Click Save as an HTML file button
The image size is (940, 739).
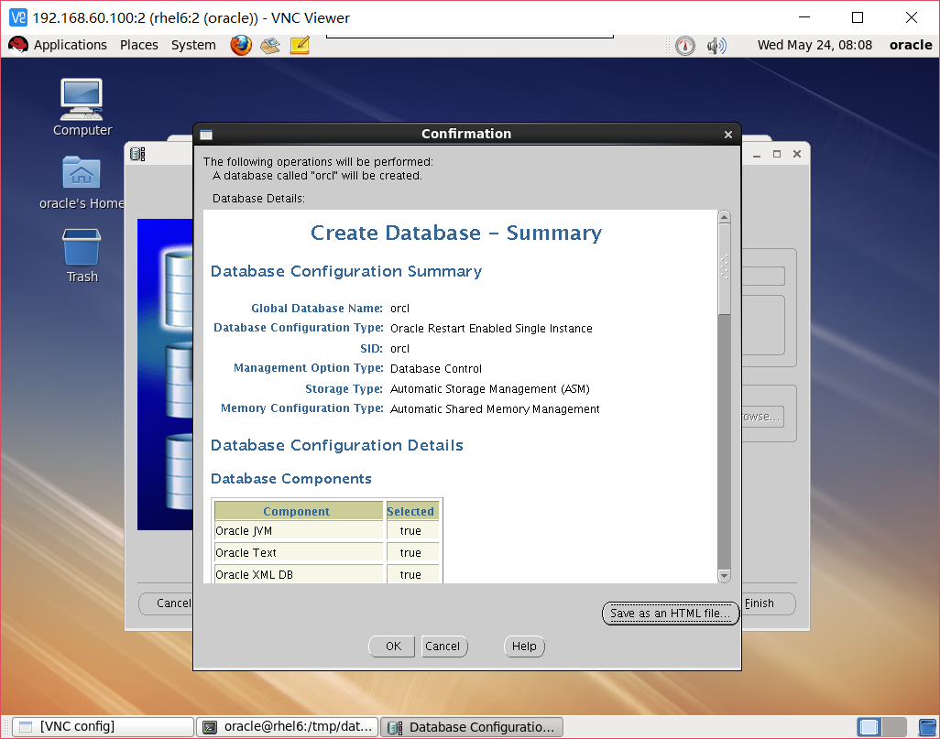click(670, 613)
